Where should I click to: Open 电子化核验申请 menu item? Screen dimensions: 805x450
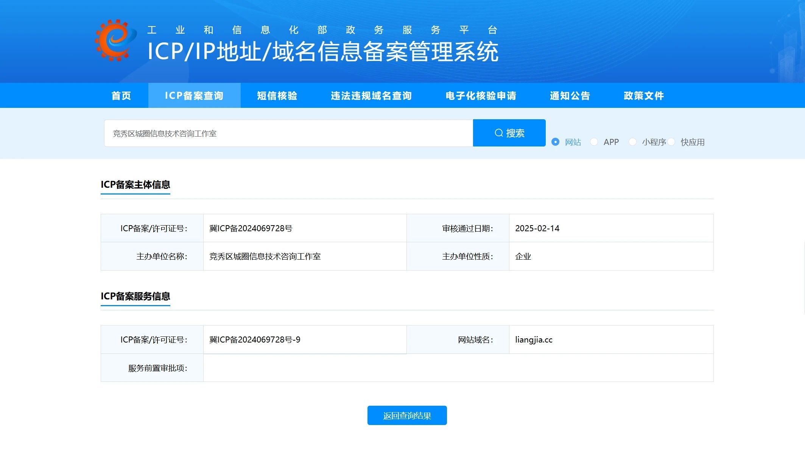[x=481, y=95]
